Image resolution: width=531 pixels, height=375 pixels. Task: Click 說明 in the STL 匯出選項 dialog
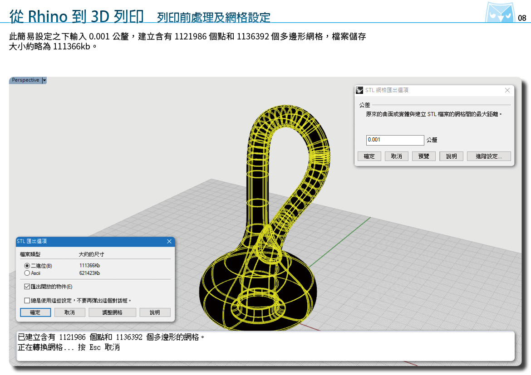click(155, 312)
